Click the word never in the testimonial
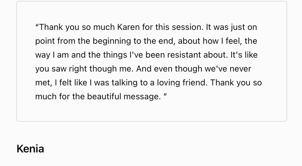The height and width of the screenshot is (166, 302). [x=241, y=69]
